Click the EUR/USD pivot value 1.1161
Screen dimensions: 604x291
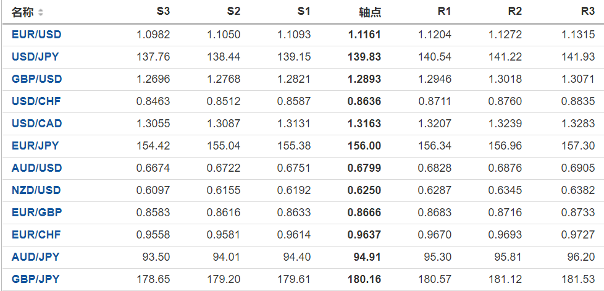click(x=364, y=35)
